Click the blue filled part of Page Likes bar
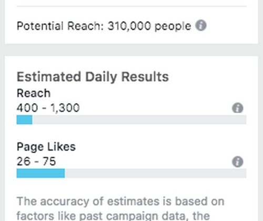Viewport: 263px width, 221px height. coord(41,173)
